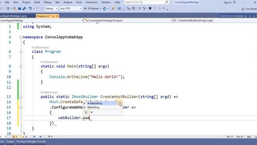Click the Bookmark toggle icon
The height and width of the screenshot is (145, 257).
[x=150, y=8]
